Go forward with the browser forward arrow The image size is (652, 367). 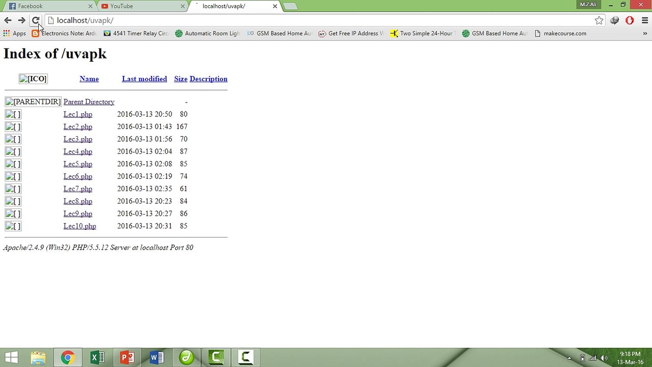[21, 20]
